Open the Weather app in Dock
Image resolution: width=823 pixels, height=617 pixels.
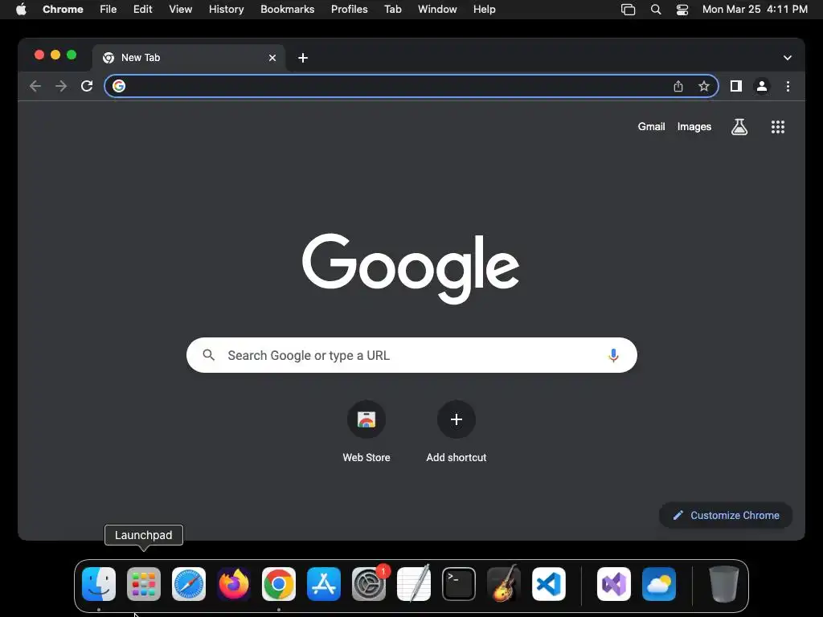659,584
